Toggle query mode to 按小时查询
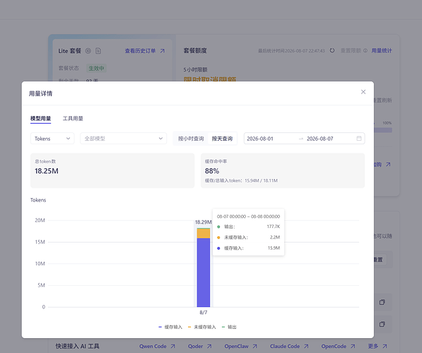Screen dimensions: 422x353 pyautogui.click(x=191, y=139)
